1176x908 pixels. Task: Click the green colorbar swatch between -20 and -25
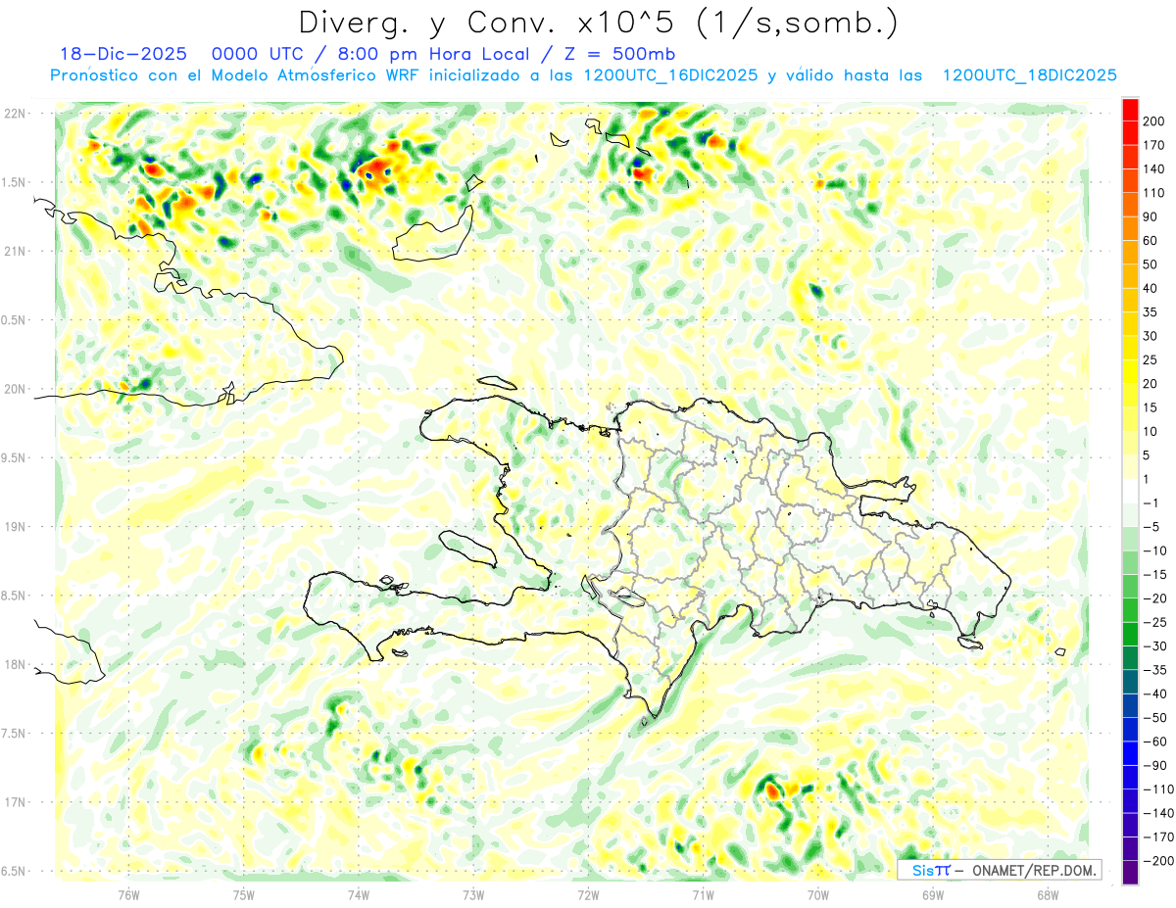[1130, 610]
